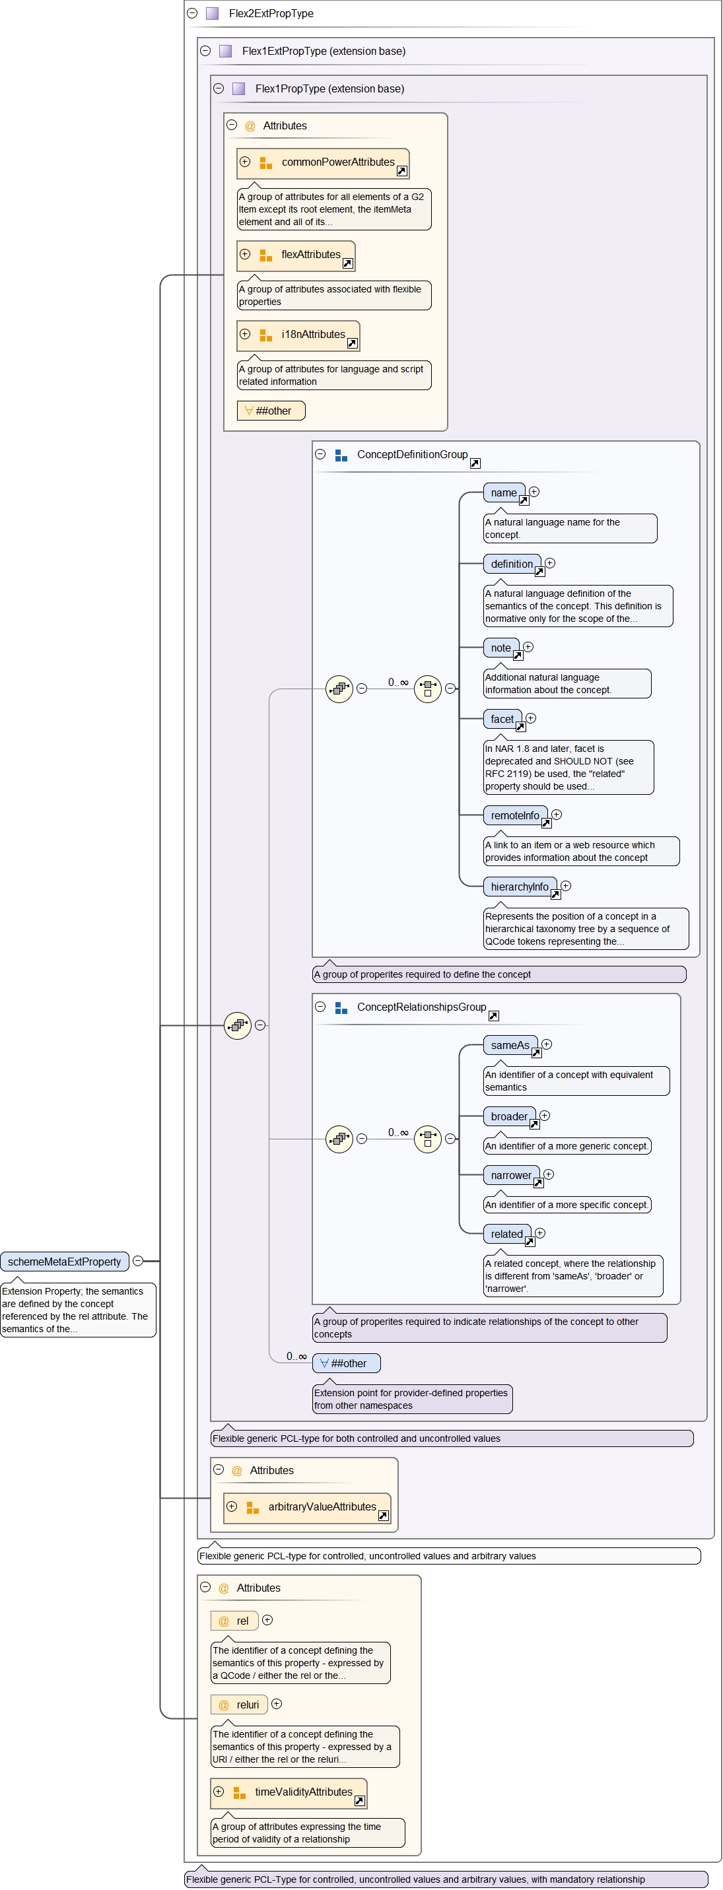Collapse the schemeMetaExtProperty element
Screen dimensions: 723x1890
pyautogui.click(x=138, y=1260)
